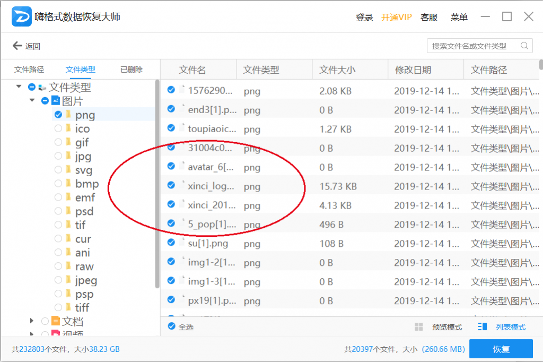Viewport: 543px width, 362px height.
Task: Click the tiff folder icon
Action: (x=68, y=307)
